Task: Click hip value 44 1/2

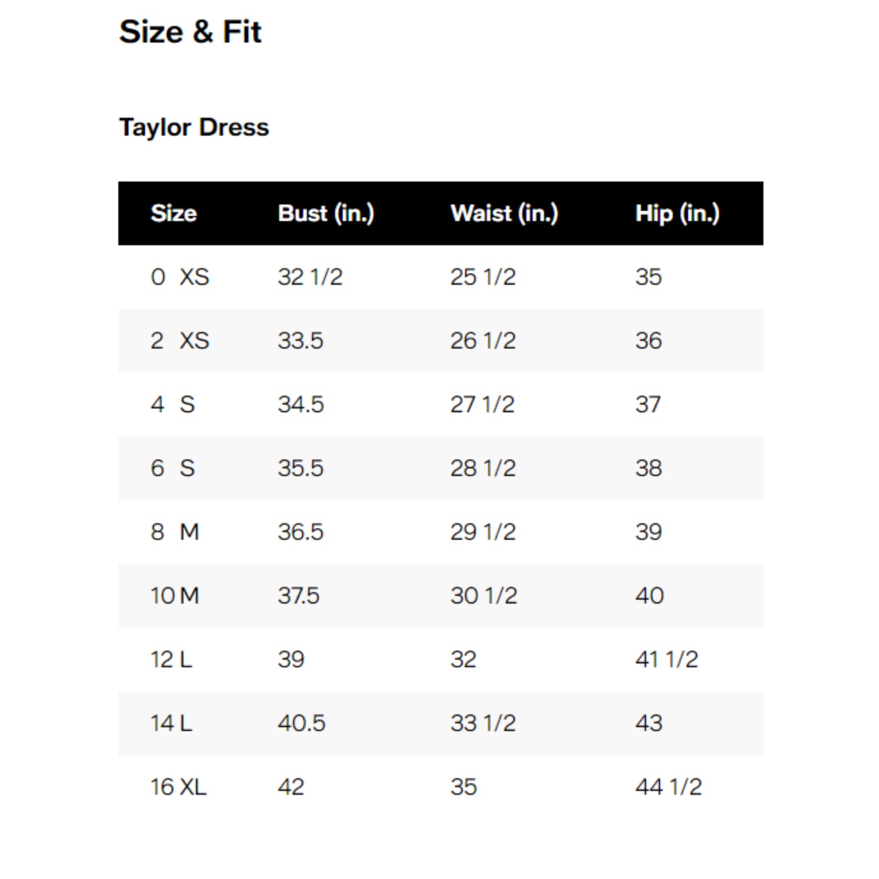Action: 668,787
